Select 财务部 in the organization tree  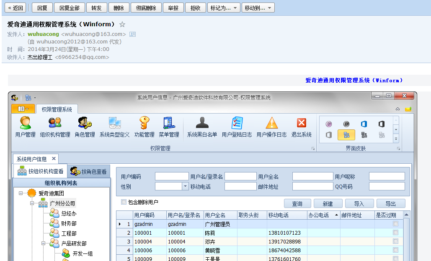coord(69,223)
